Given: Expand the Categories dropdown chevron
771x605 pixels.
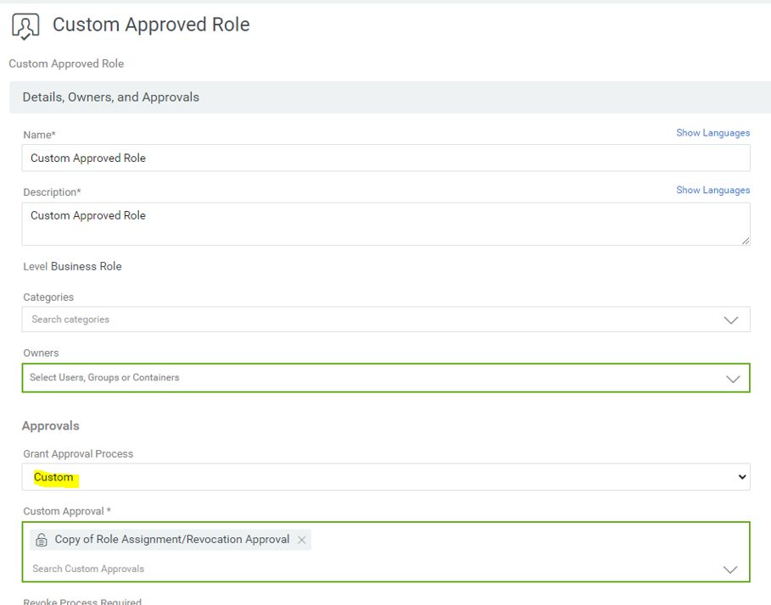Looking at the screenshot, I should pyautogui.click(x=731, y=320).
